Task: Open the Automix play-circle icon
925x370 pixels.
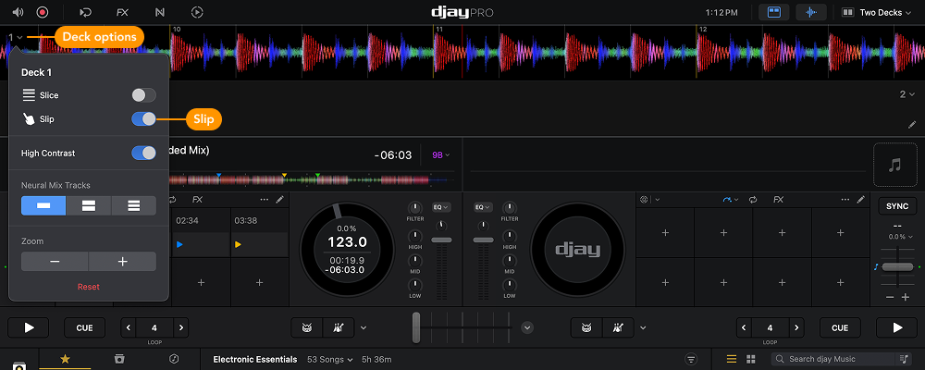Action: click(196, 12)
